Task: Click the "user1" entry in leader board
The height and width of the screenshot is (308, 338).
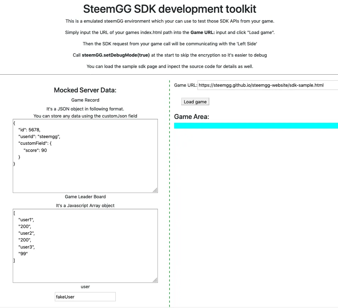Action: [26, 220]
